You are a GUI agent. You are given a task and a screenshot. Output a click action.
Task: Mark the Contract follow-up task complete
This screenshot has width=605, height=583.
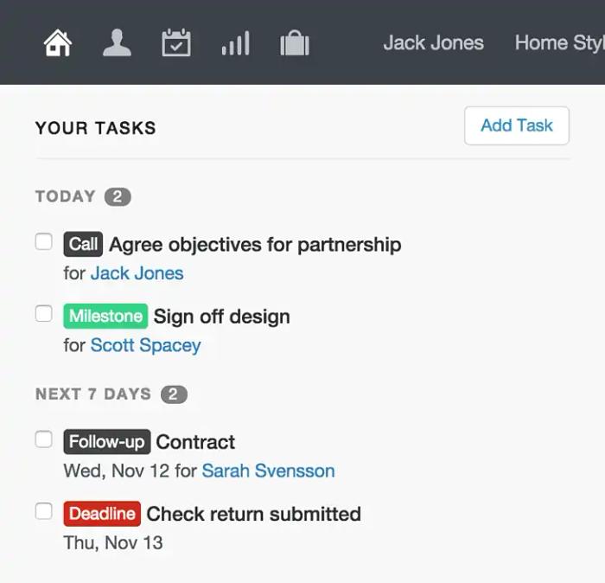pyautogui.click(x=43, y=439)
